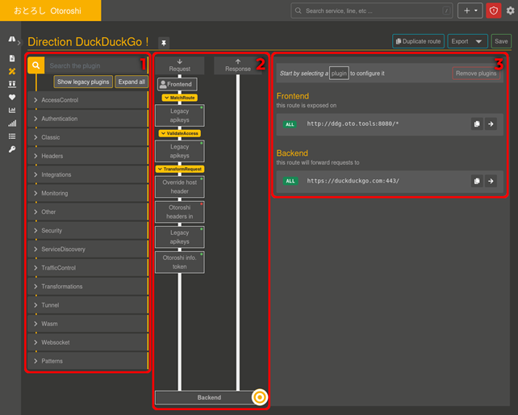Click arrow next to frontend URL
518x415 pixels.
pos(491,124)
